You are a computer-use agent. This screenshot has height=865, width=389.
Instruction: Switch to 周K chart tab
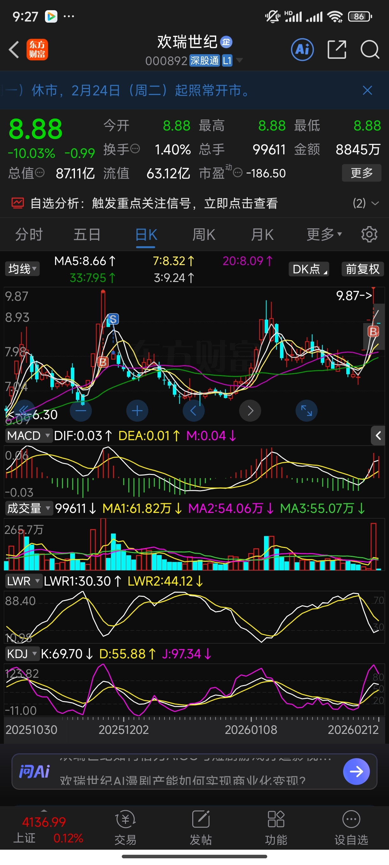pyautogui.click(x=204, y=234)
